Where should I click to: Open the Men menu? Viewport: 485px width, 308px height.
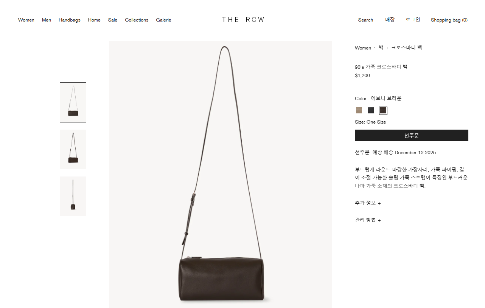[x=47, y=20]
